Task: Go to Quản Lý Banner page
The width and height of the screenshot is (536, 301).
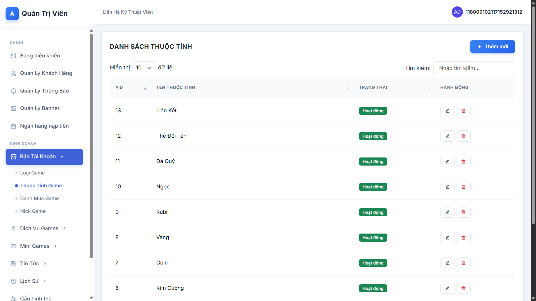Action: [40, 108]
